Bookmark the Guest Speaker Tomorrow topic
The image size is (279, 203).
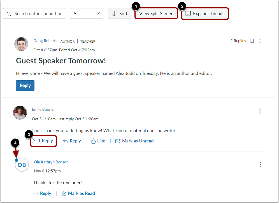point(252,41)
